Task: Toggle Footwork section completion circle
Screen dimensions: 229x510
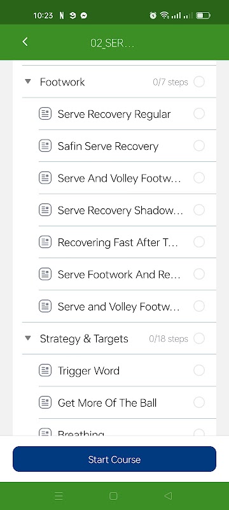Action: coord(199,82)
